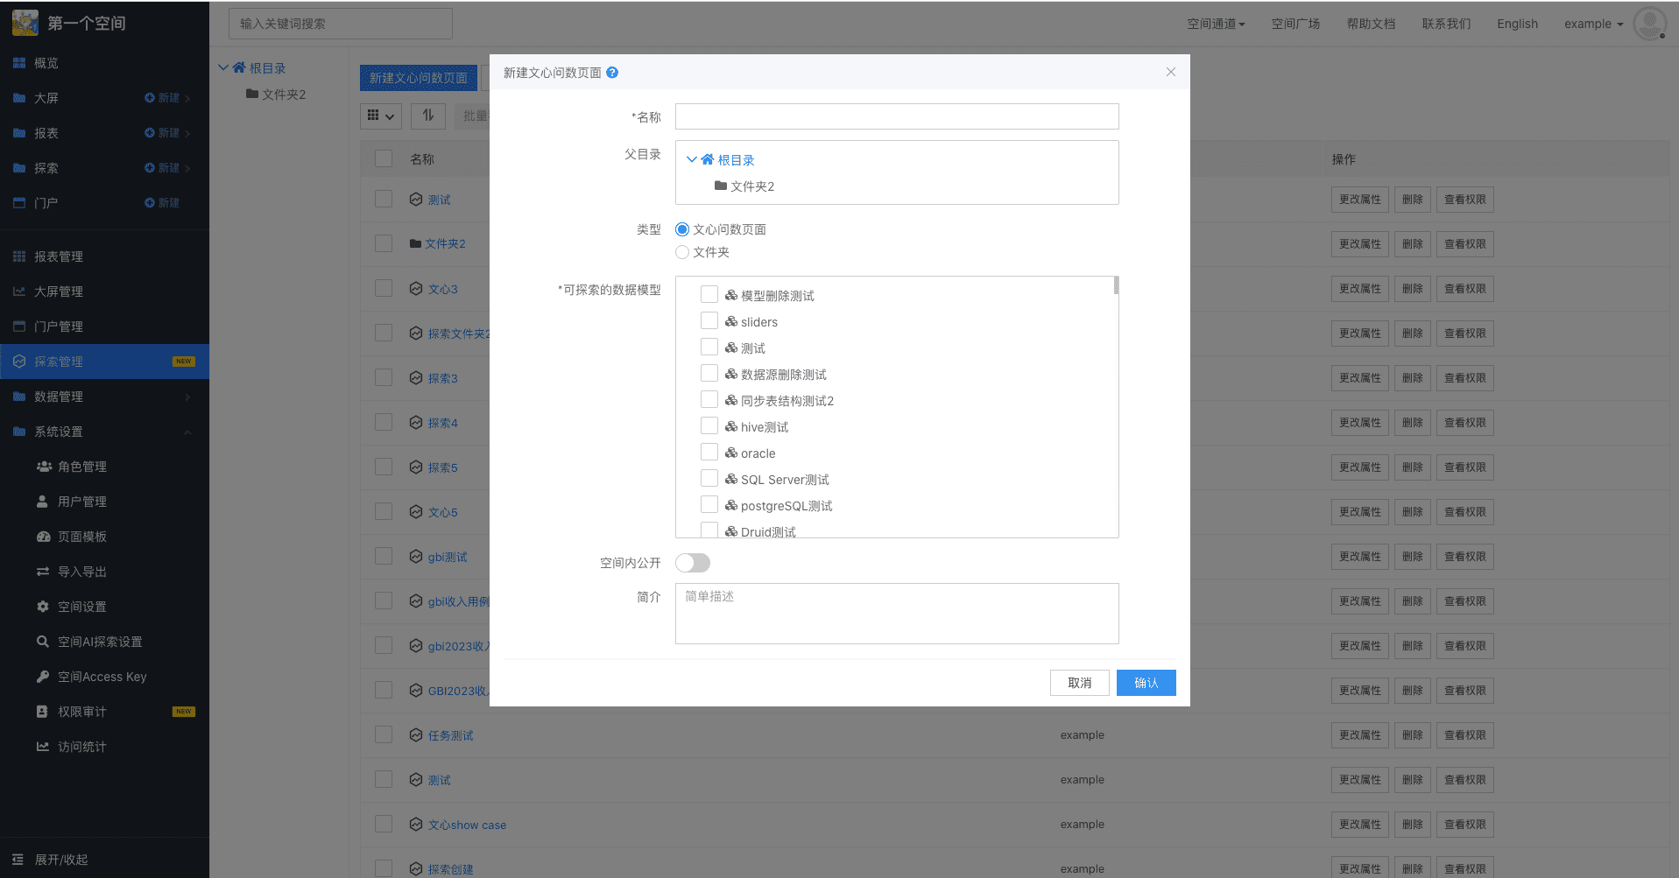Click the 权限审计 icon
Screen dimensions: 1679x878
coord(42,712)
